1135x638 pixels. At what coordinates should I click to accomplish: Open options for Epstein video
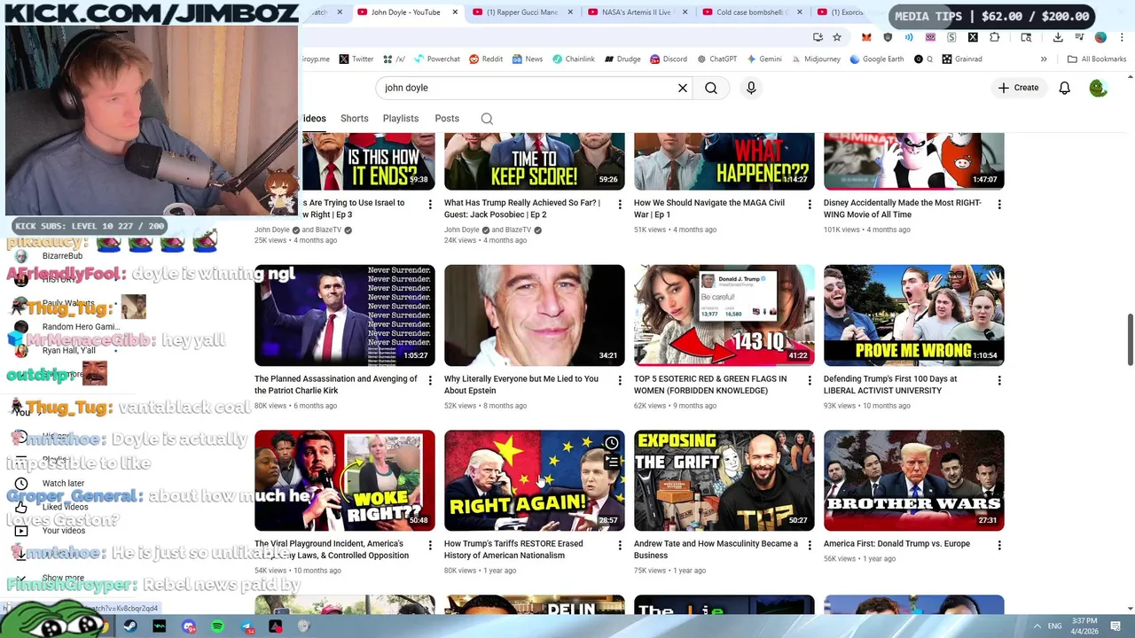[x=620, y=380]
